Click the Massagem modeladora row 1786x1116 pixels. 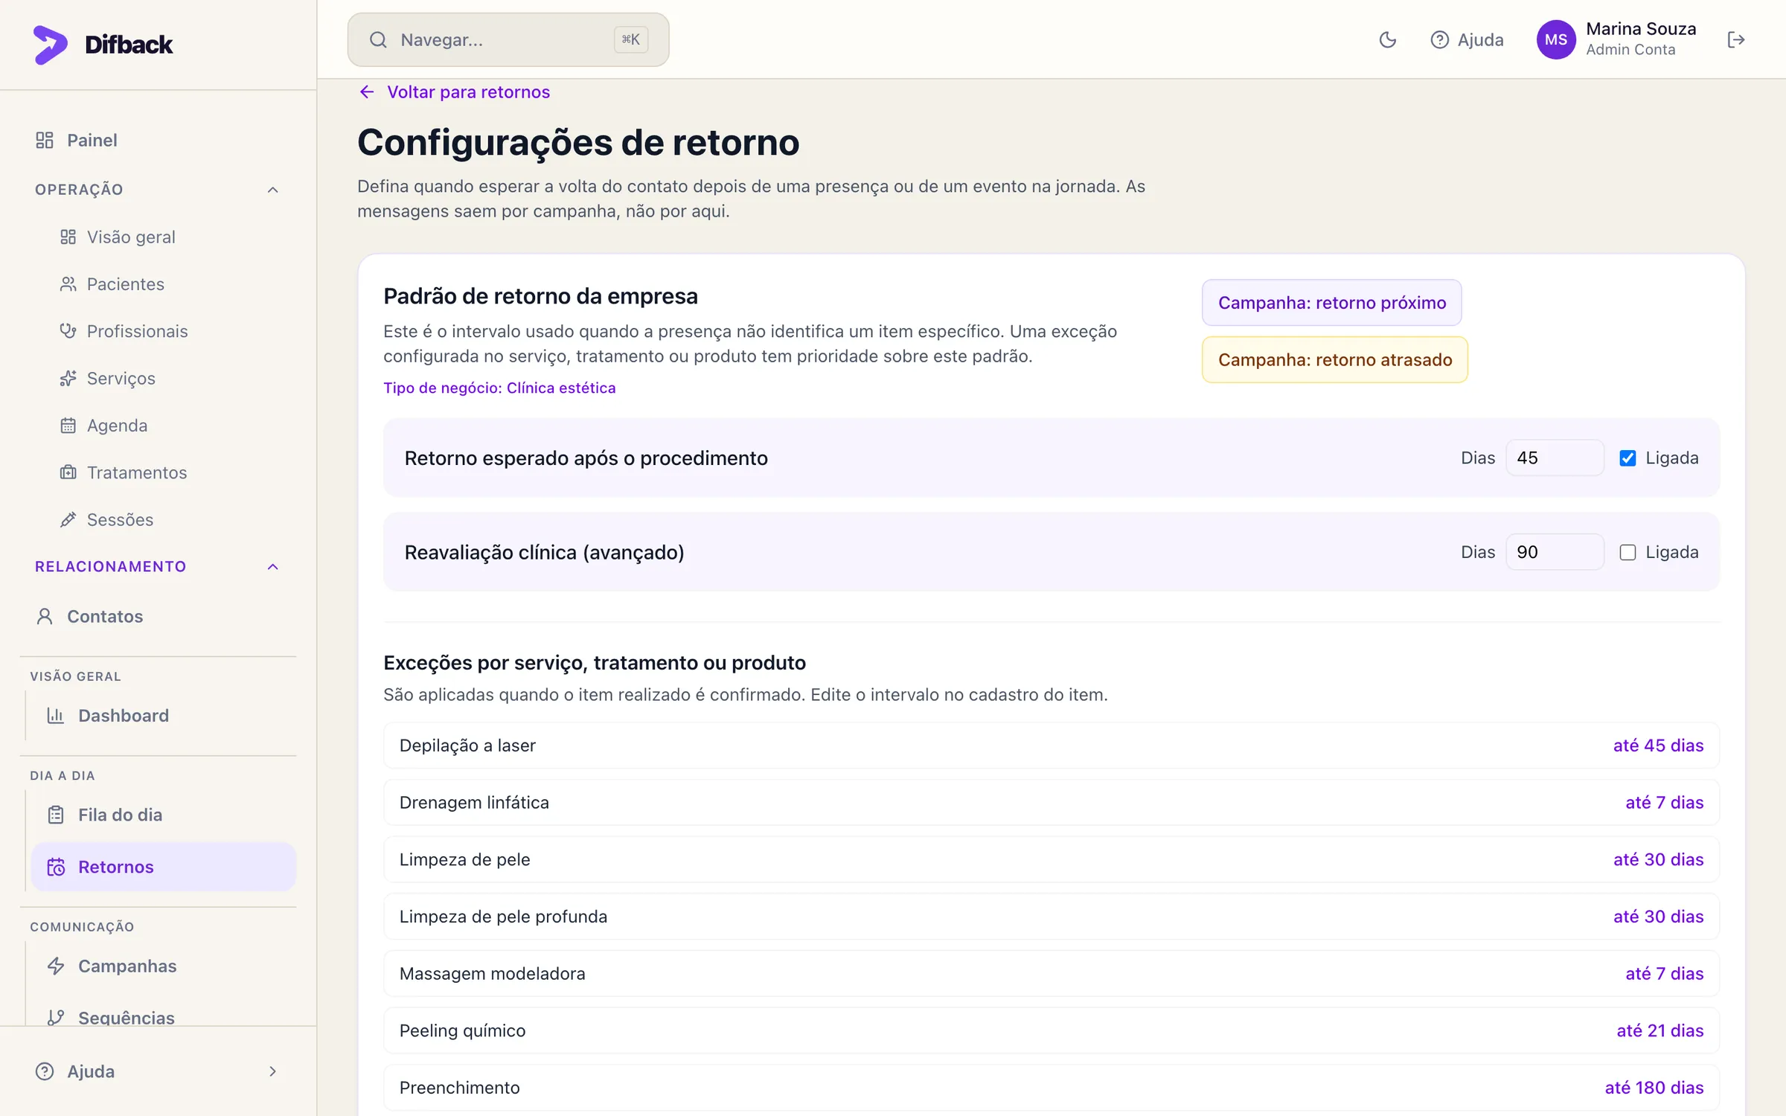pyautogui.click(x=1051, y=974)
